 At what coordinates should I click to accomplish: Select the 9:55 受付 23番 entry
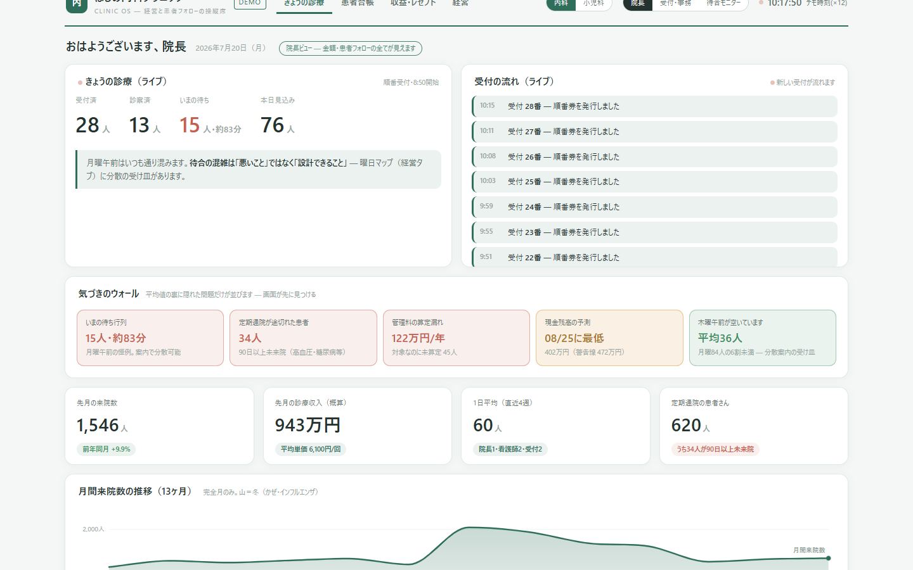point(654,232)
